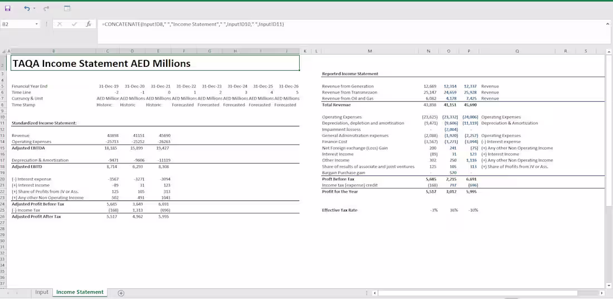Click the 36% effective tax rate value
The height and width of the screenshot is (299, 613).
tap(454, 210)
